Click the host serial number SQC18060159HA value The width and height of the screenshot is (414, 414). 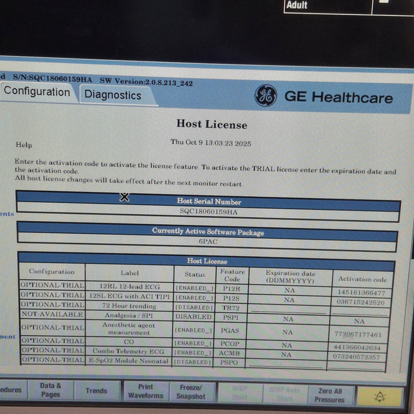[209, 212]
